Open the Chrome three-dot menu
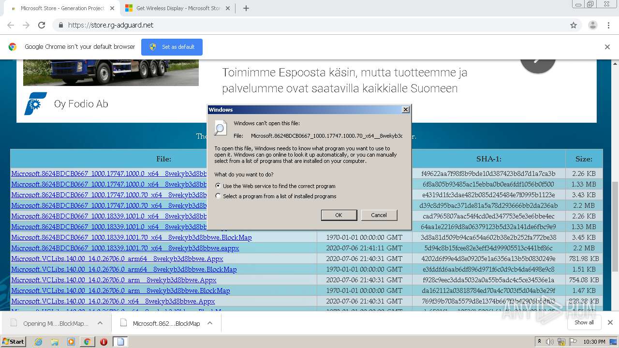The height and width of the screenshot is (348, 619). (608, 25)
